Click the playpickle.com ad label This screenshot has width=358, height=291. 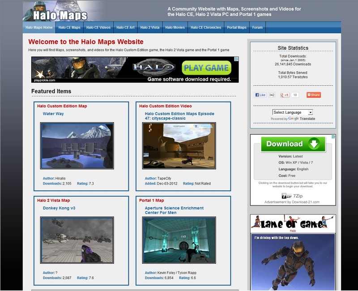(x=44, y=81)
